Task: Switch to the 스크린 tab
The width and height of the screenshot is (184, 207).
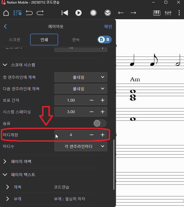Action: pyautogui.click(x=15, y=40)
